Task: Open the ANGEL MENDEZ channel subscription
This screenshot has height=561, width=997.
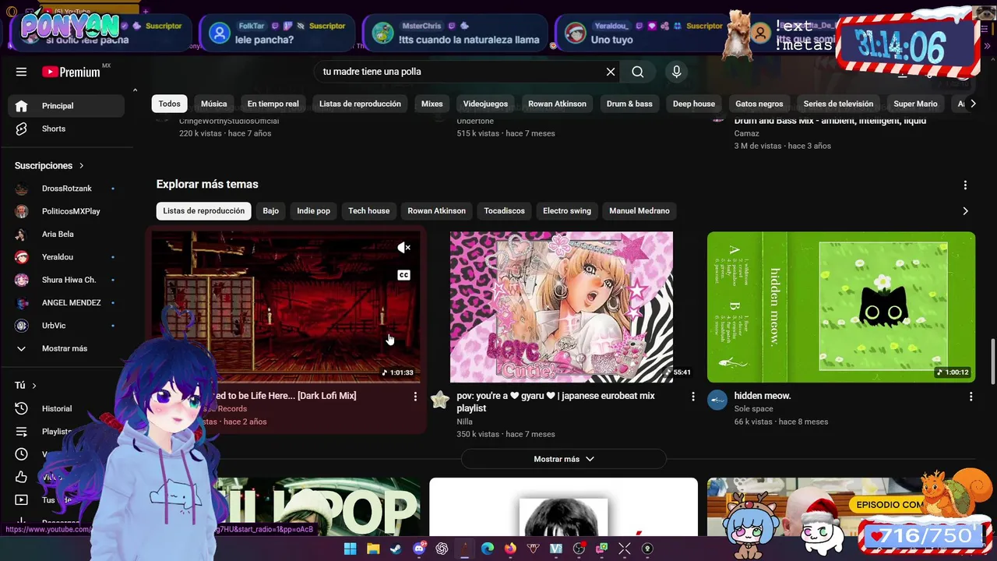Action: tap(66, 302)
